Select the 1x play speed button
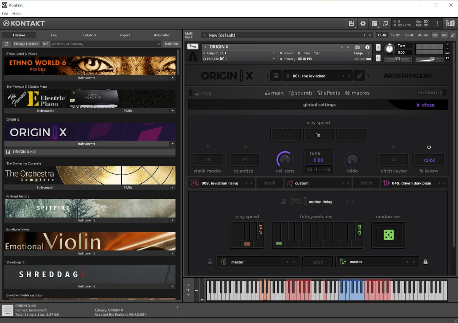This screenshot has width=458, height=323. click(318, 135)
